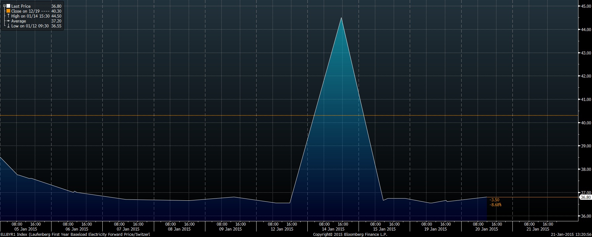Click the 40.00 y-axis label
This screenshot has height=237, width=592.
pos(586,123)
